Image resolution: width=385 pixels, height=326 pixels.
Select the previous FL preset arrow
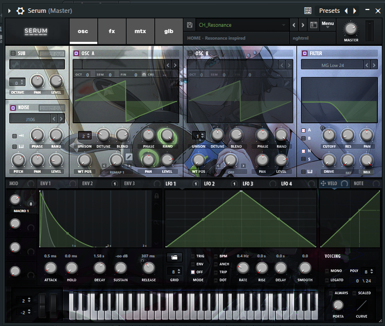346,11
